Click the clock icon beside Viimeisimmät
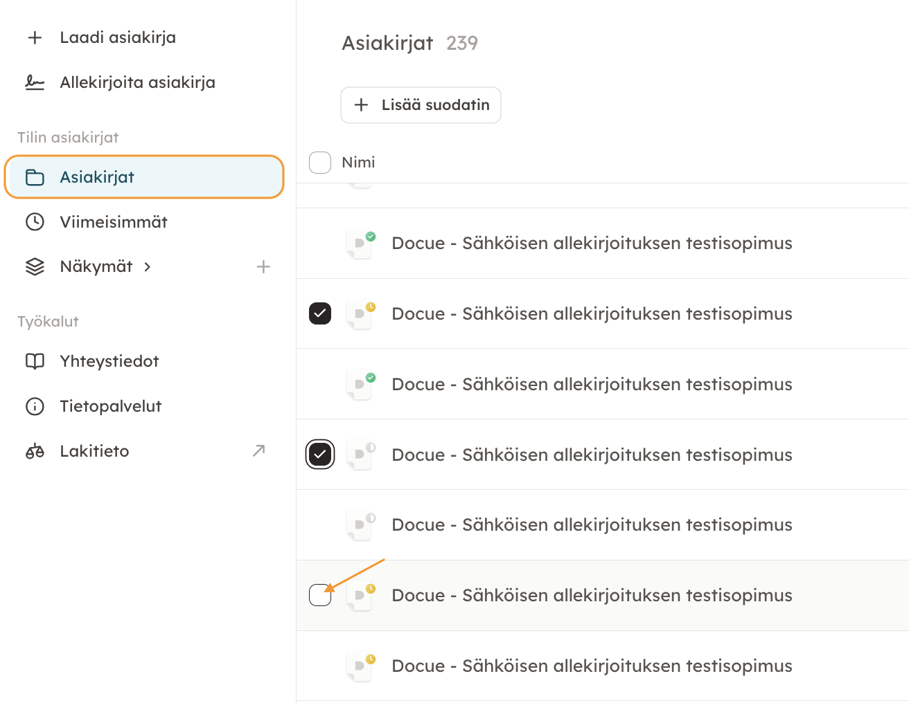 click(35, 222)
